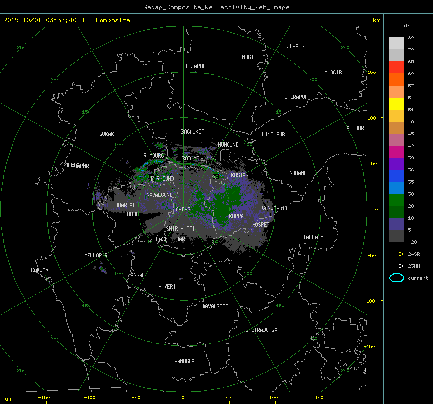Image resolution: width=433 pixels, height=404 pixels.
Task: Click the NARAGUND city label
Action: [x=163, y=178]
